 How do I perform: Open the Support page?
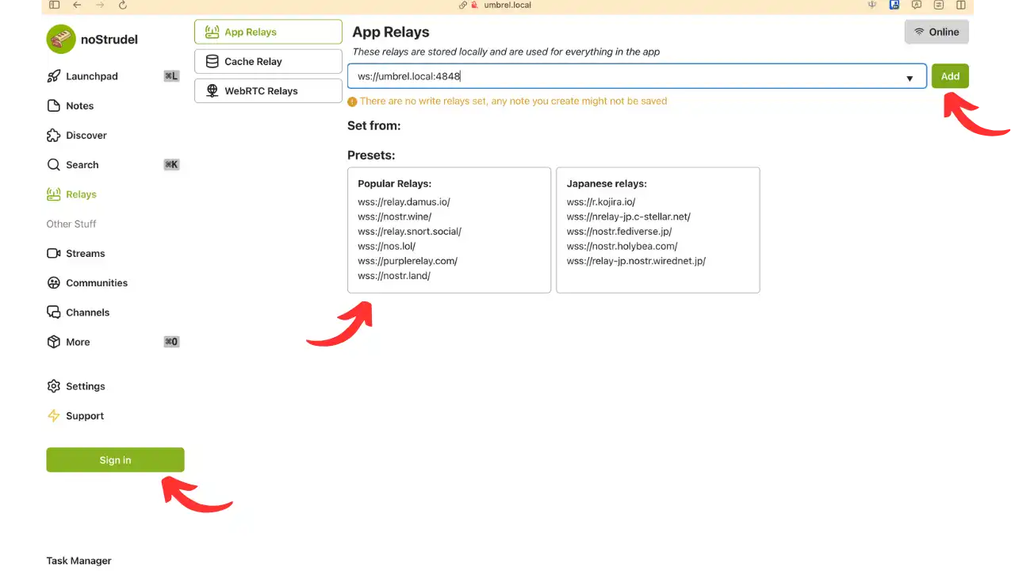(85, 416)
